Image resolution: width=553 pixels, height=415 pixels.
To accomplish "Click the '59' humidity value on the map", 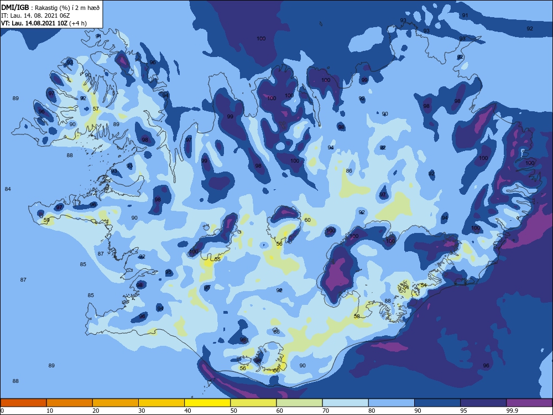I will (46, 220).
